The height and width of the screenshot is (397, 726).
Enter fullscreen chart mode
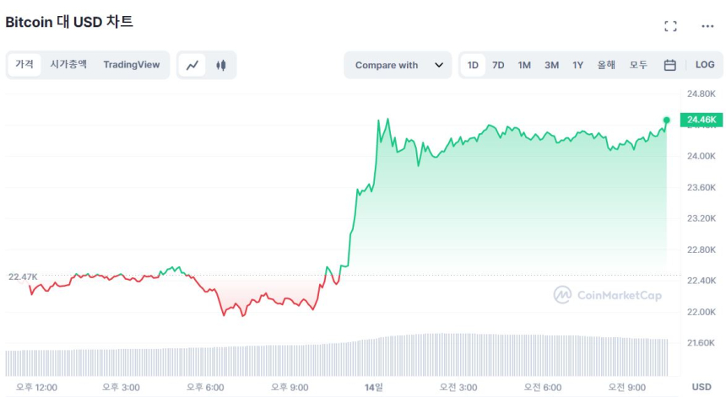coord(670,26)
